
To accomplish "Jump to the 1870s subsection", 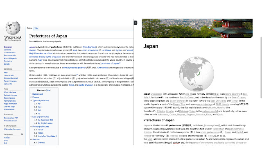I will 41,130.
